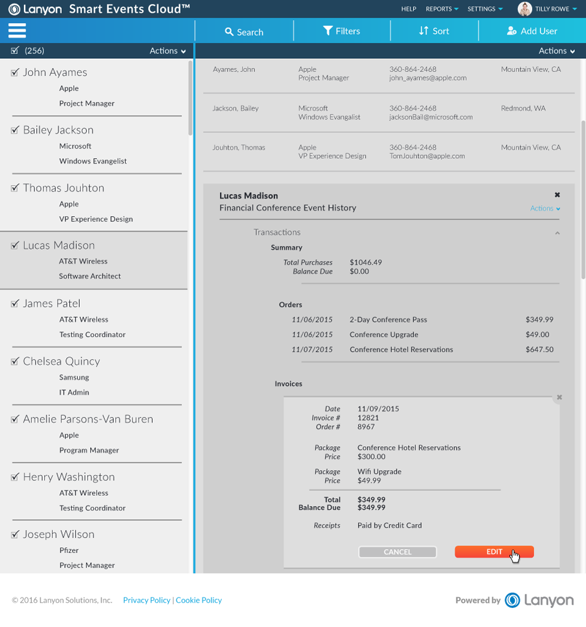Uncheck Chelsea Quincy checkbox
The width and height of the screenshot is (586, 627).
click(15, 361)
